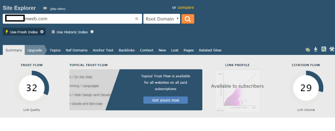Click the lightning bolt Fresh Index icon

point(7,32)
